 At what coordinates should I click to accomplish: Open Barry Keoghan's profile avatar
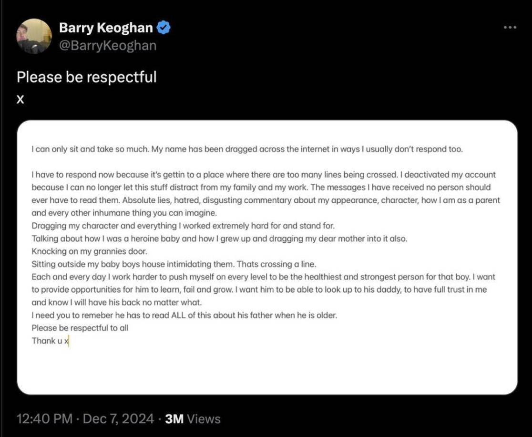(34, 36)
